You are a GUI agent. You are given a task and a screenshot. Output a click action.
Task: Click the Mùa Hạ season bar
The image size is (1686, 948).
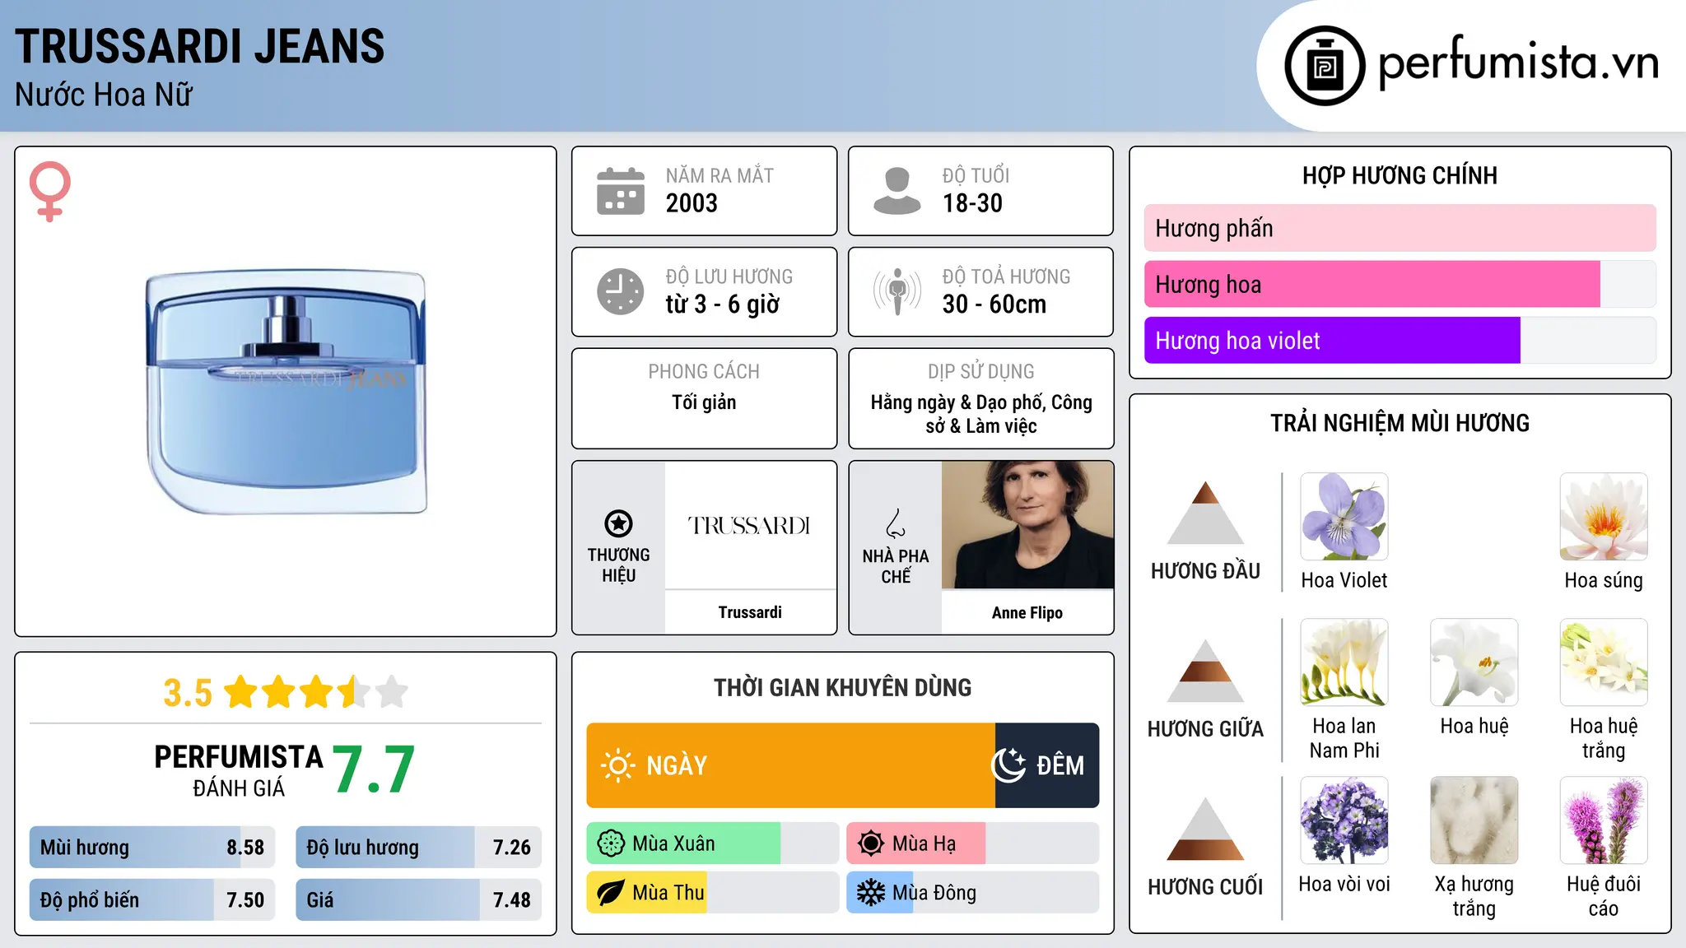tap(973, 843)
